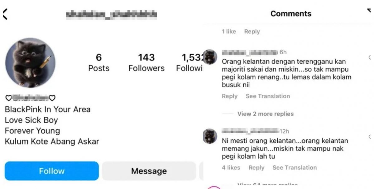Viewport: 374px width, 189px height.
Task: Click See Translation under the 12h comment
Action: pyautogui.click(x=295, y=168)
